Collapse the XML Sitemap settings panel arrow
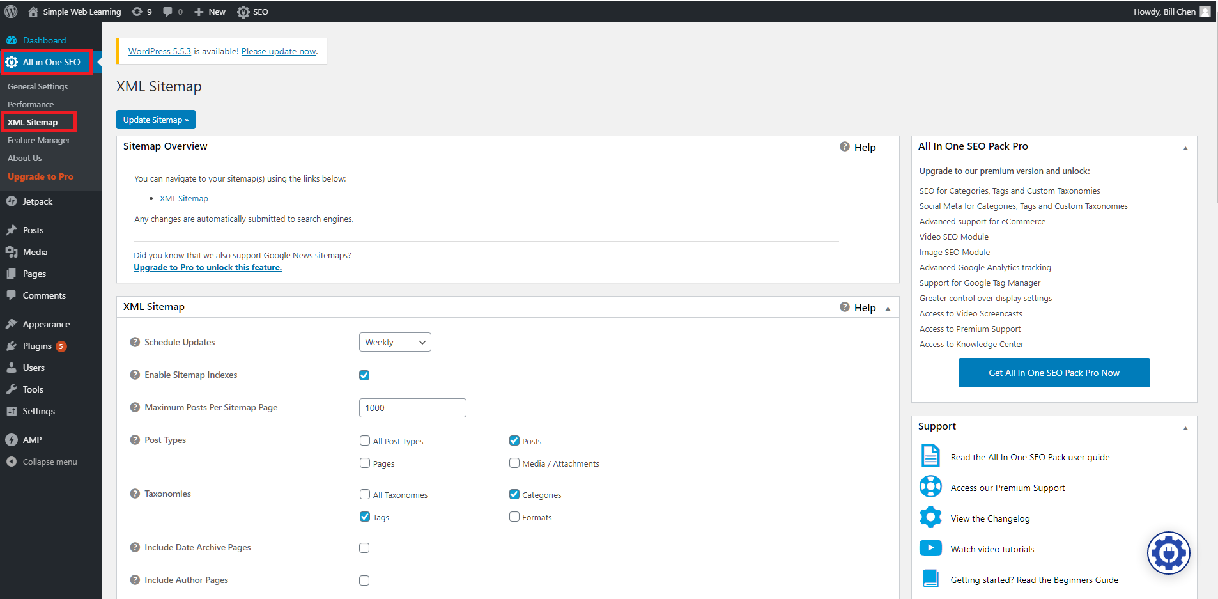Image resolution: width=1218 pixels, height=599 pixels. [x=888, y=309]
